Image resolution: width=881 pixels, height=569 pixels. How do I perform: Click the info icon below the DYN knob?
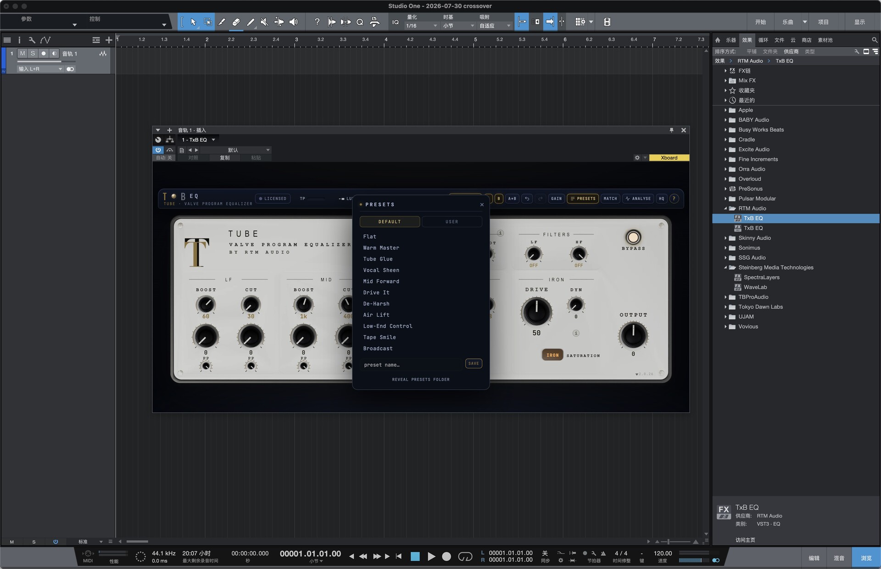(x=576, y=333)
